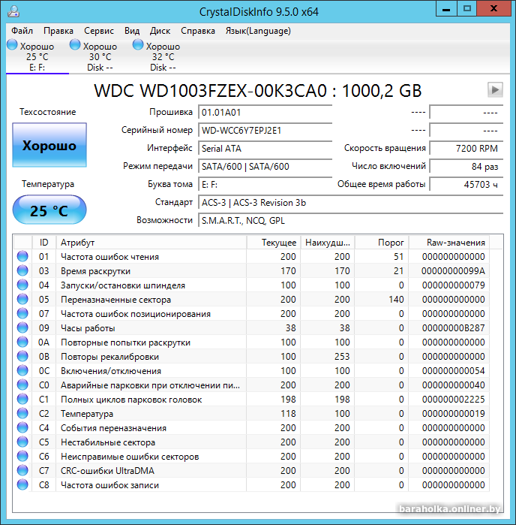Click status orb for Частота ошибок записи
The image size is (516, 525).
pyautogui.click(x=22, y=485)
